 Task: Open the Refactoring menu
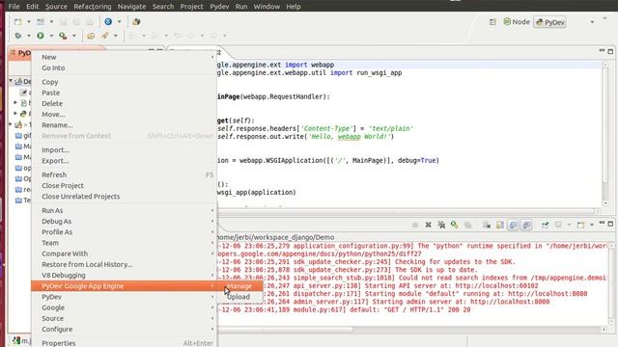click(93, 7)
